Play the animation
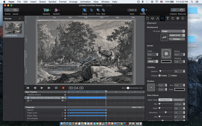This screenshot has width=202, height=126. point(42,88)
